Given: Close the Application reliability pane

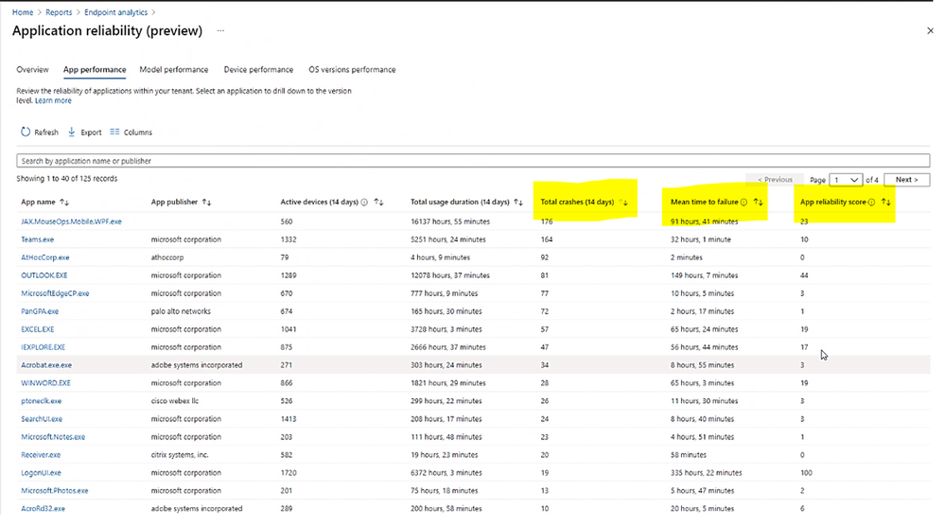Looking at the screenshot, I should tap(930, 31).
